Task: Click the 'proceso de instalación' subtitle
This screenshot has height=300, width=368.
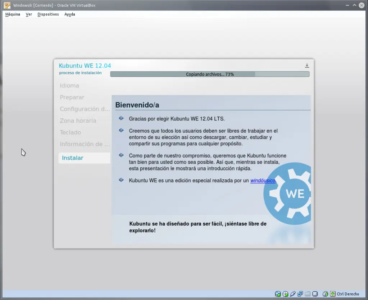Action: (x=80, y=73)
